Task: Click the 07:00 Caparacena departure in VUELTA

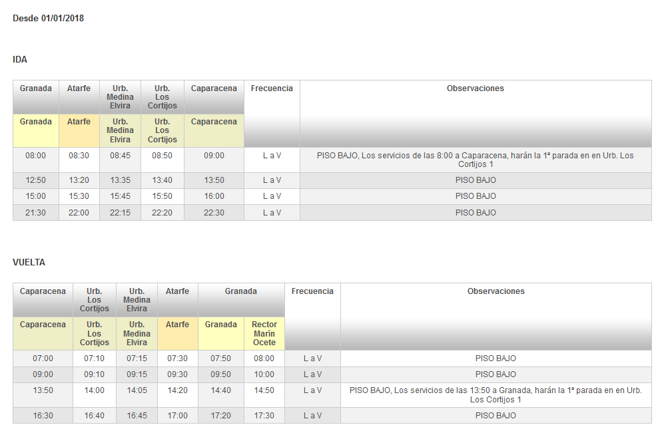Action: [x=43, y=358]
